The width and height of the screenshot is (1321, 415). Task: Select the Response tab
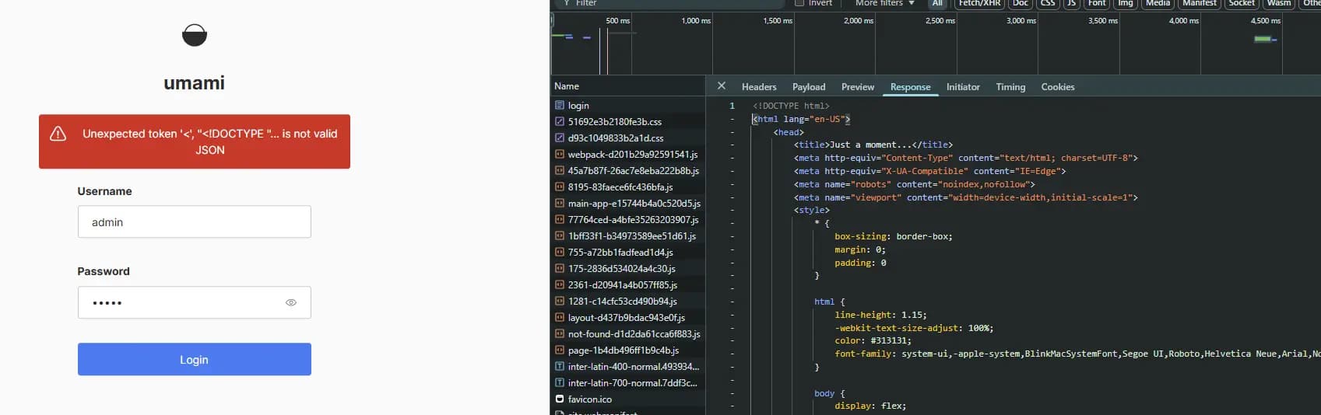click(x=910, y=87)
